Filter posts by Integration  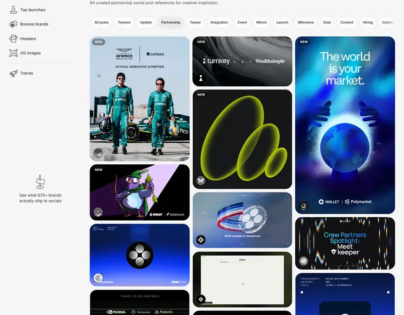pos(219,22)
